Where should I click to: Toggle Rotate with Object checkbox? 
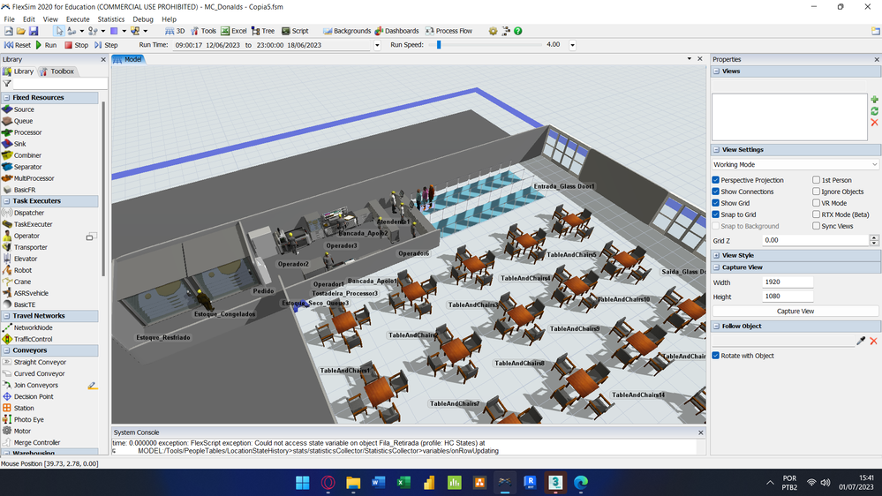tap(715, 356)
